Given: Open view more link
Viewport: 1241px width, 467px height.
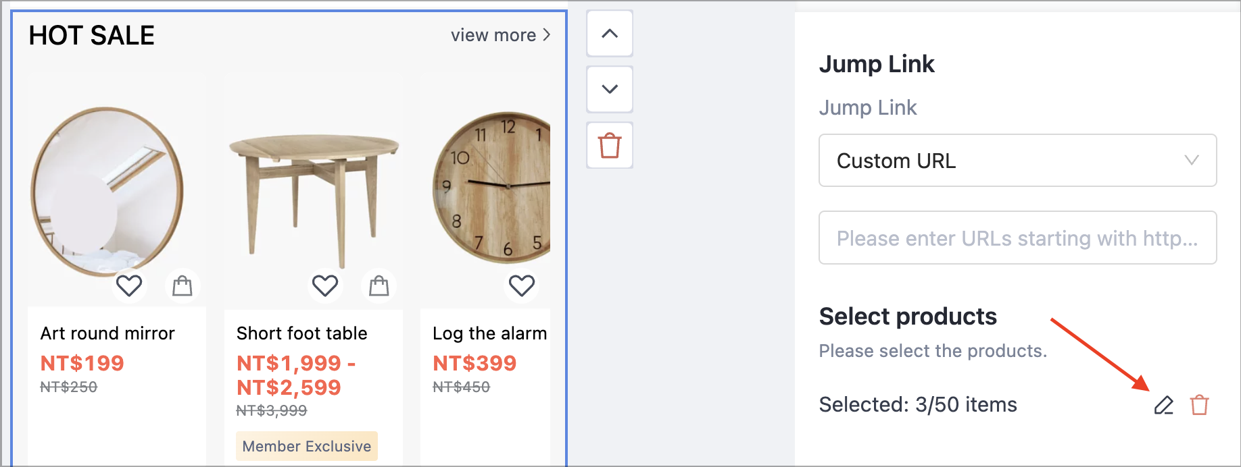Looking at the screenshot, I should tap(501, 35).
